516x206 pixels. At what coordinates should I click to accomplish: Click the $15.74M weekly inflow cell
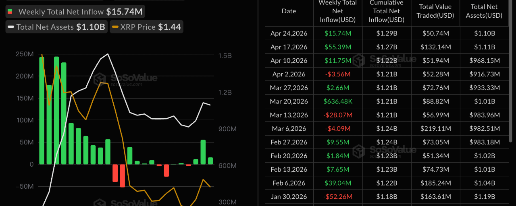coord(337,33)
